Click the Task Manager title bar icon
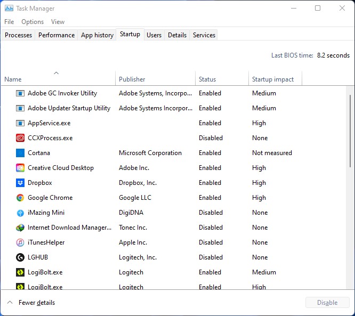Screen dimensions: 355x316 tap(9, 9)
